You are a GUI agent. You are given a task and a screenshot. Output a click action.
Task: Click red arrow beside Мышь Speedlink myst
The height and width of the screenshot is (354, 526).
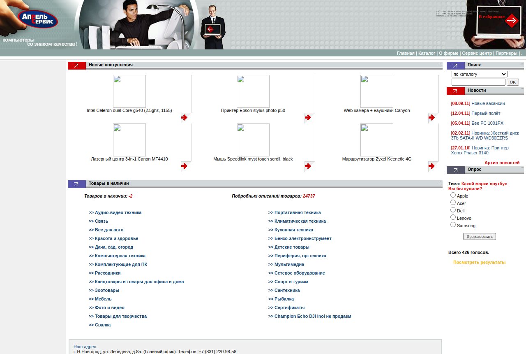(x=308, y=166)
